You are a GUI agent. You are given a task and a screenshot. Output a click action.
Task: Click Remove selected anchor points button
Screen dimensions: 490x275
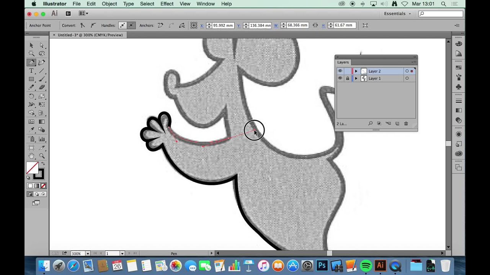pos(160,25)
